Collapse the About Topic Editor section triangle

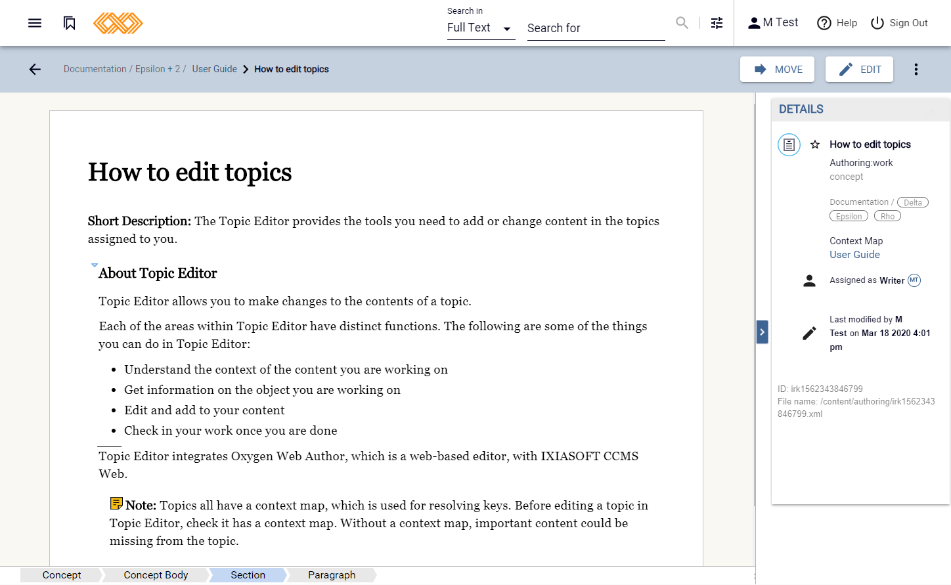(x=94, y=265)
